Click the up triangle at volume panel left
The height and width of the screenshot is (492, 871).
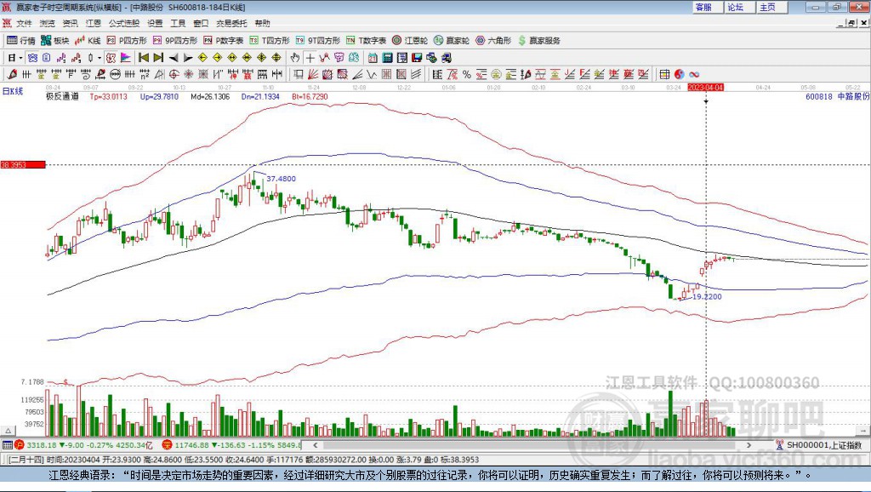8,431
